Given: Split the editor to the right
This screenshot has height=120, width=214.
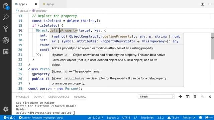Looking at the screenshot, I should coord(202,4).
